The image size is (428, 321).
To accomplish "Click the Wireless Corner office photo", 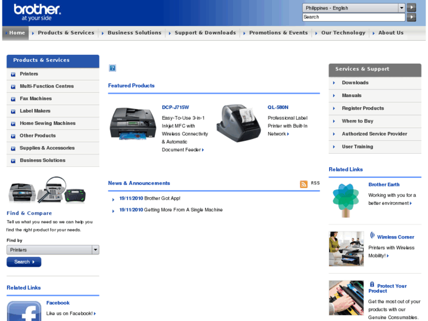I will (x=346, y=249).
